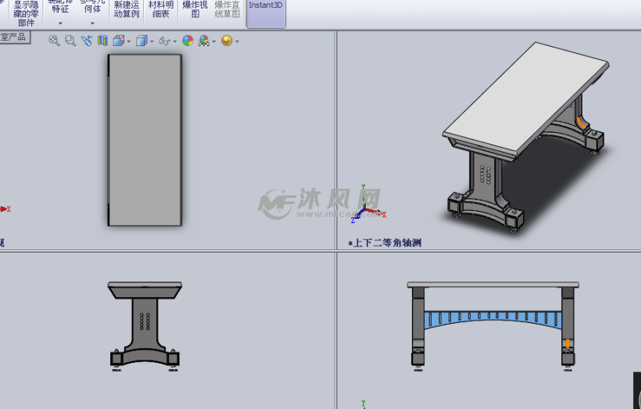Toggle the Section View icon
The width and height of the screenshot is (641, 409).
(x=102, y=41)
